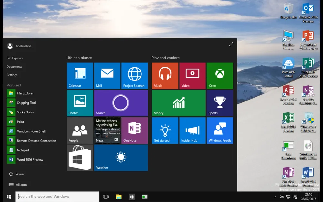Expand the Start menu to full screen
Viewport: 323px width, 202px height.
[231, 44]
